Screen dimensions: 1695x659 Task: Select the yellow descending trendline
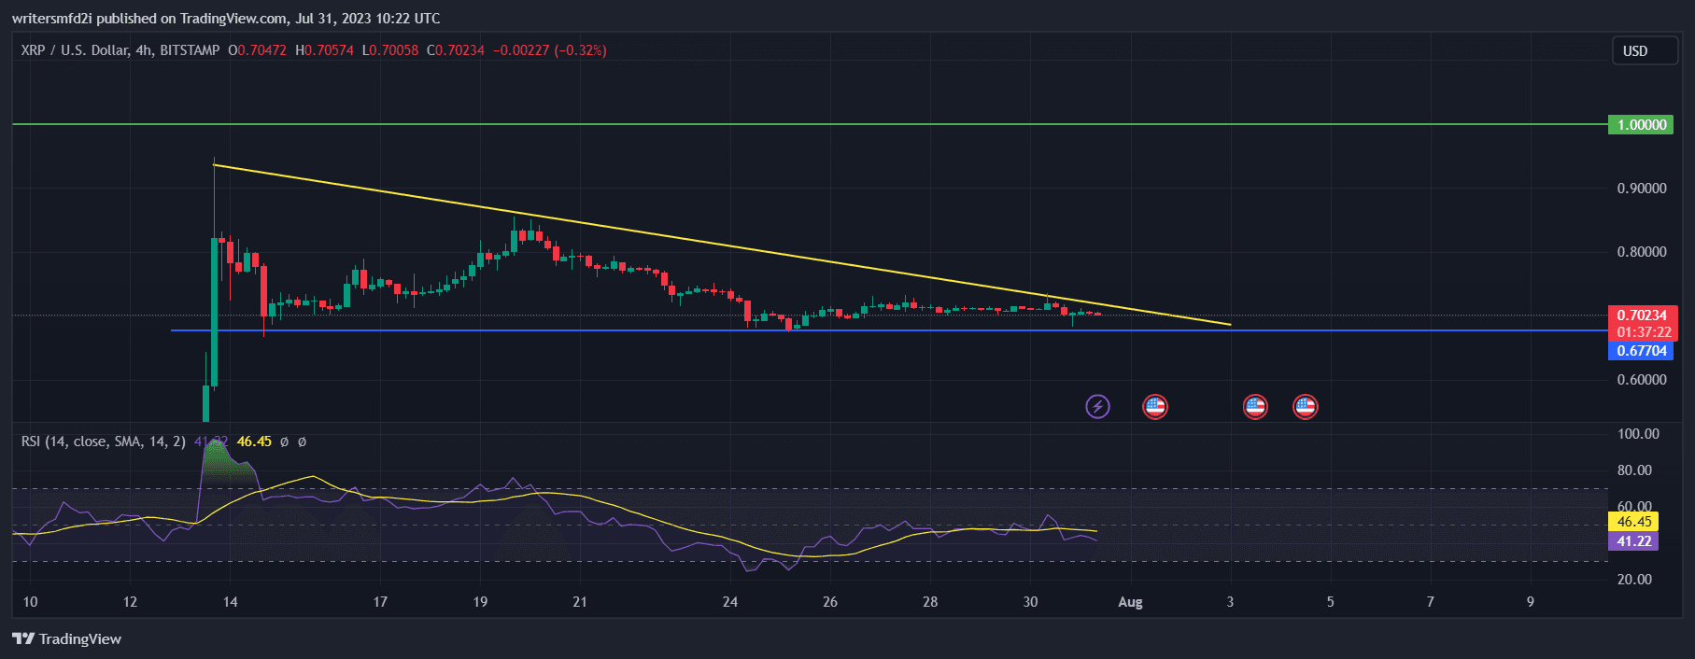[654, 231]
